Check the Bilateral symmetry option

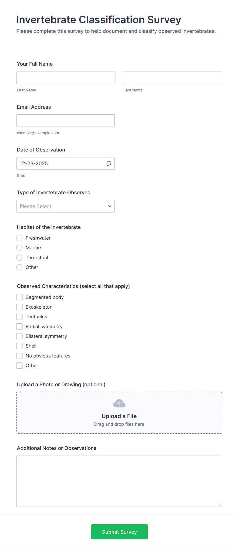[x=19, y=336]
